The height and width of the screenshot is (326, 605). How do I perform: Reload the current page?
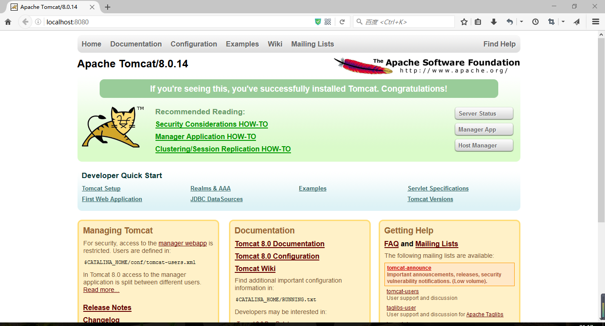tap(342, 22)
